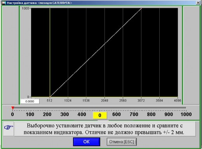The image size is (202, 149).
Task: Confirm with the blue OK button
Action: (87, 142)
